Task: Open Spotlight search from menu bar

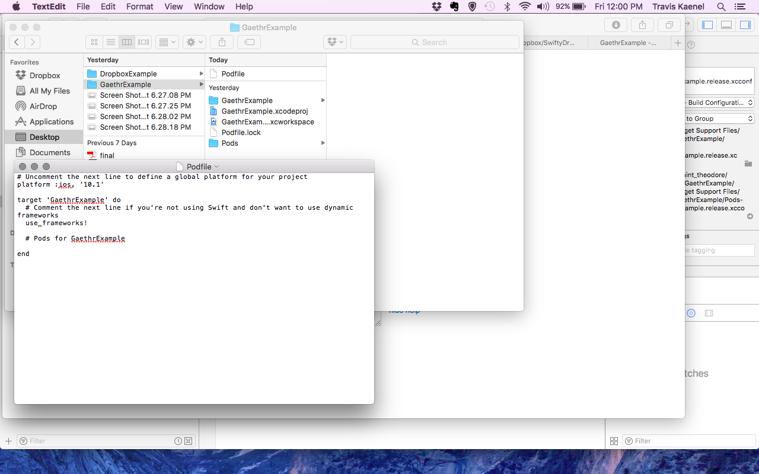Action: click(x=721, y=7)
